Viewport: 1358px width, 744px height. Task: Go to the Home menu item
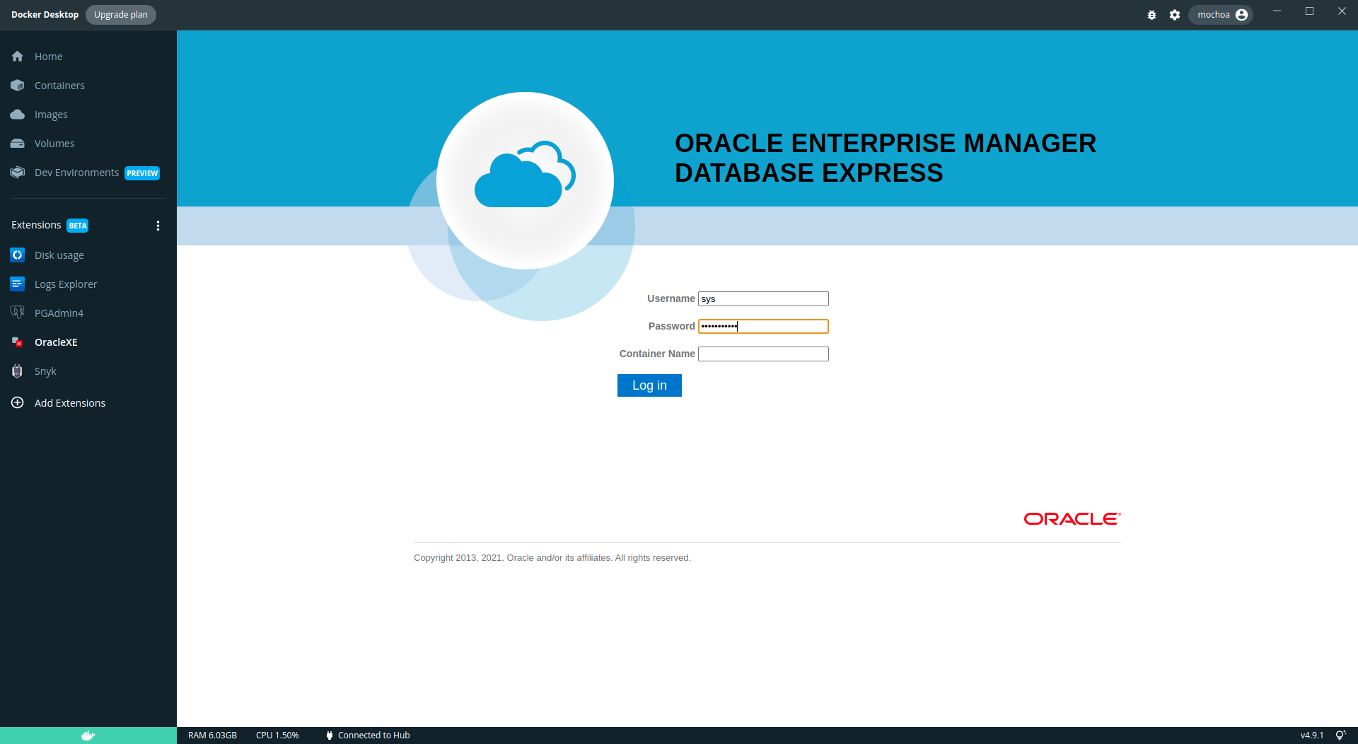48,57
